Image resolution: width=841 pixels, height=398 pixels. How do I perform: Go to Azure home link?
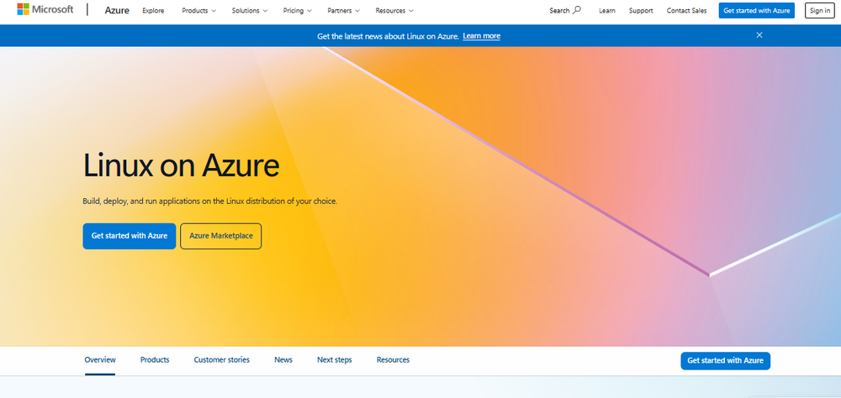coord(117,10)
